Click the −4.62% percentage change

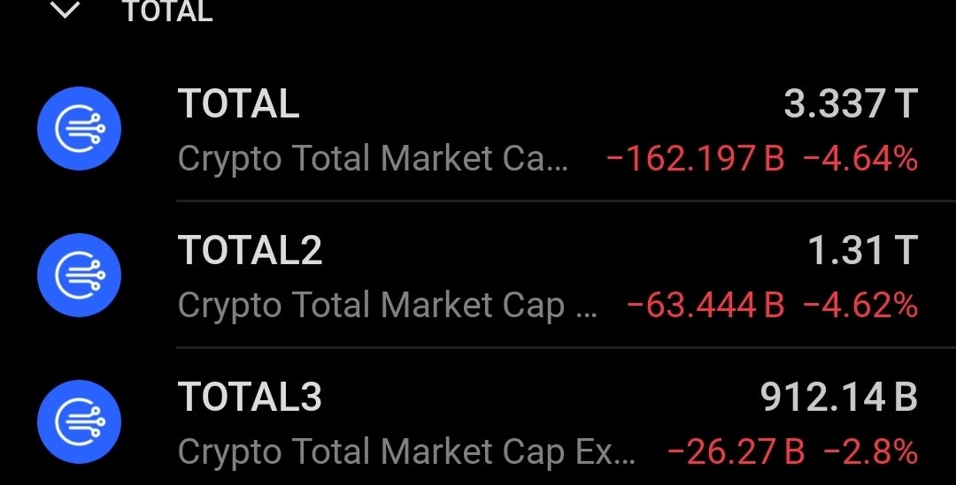coord(860,306)
